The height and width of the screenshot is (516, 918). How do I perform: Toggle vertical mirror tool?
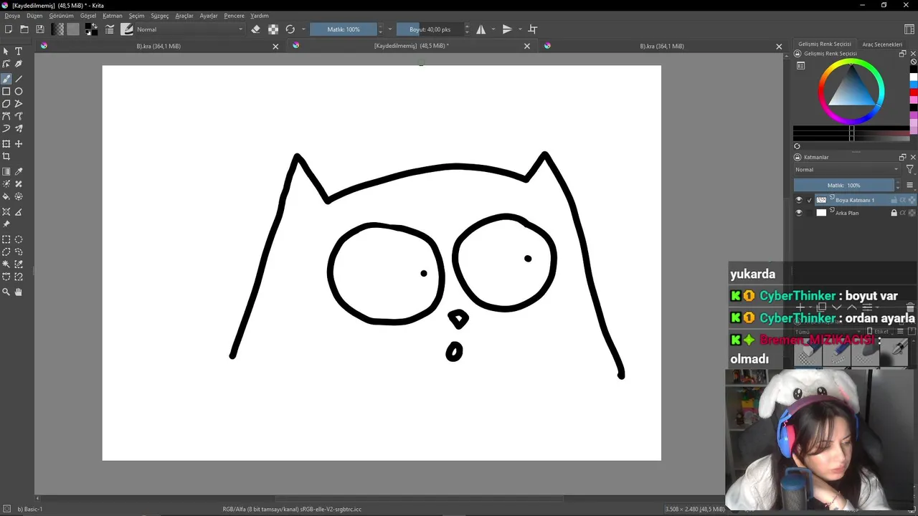[x=507, y=29]
